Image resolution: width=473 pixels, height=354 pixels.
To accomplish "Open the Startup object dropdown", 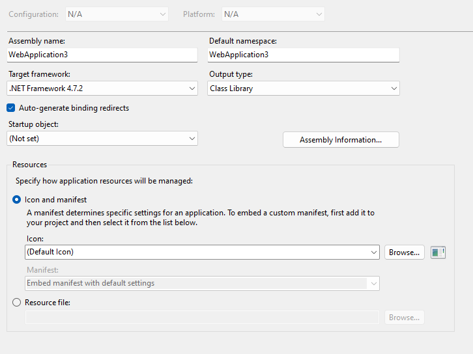I will (x=102, y=139).
